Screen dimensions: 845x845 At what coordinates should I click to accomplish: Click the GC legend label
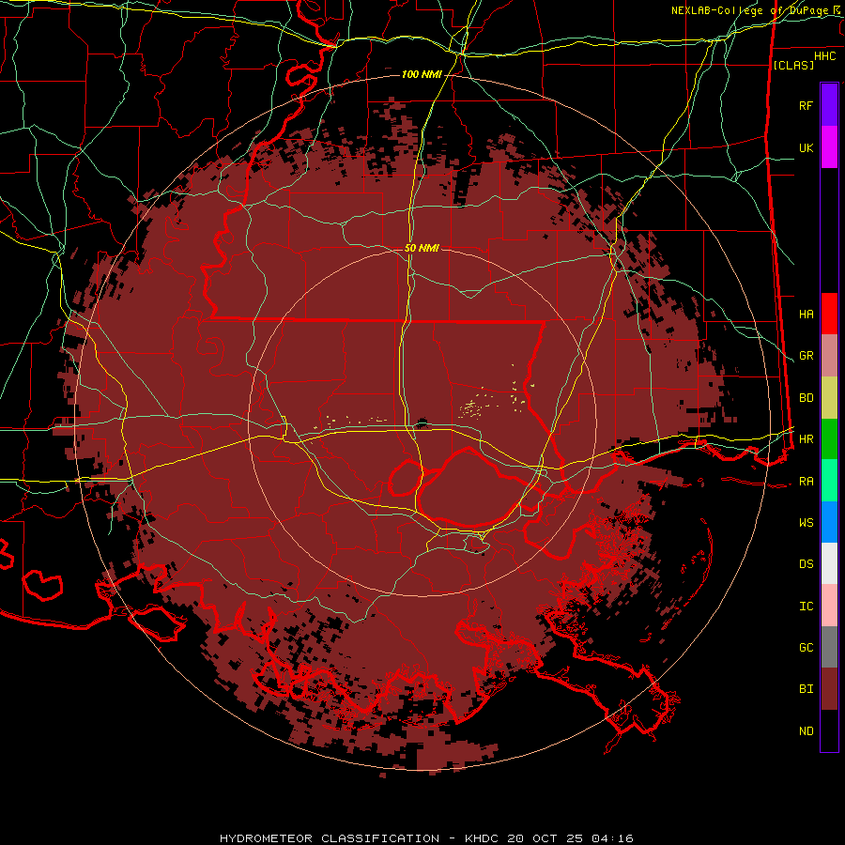[806, 647]
